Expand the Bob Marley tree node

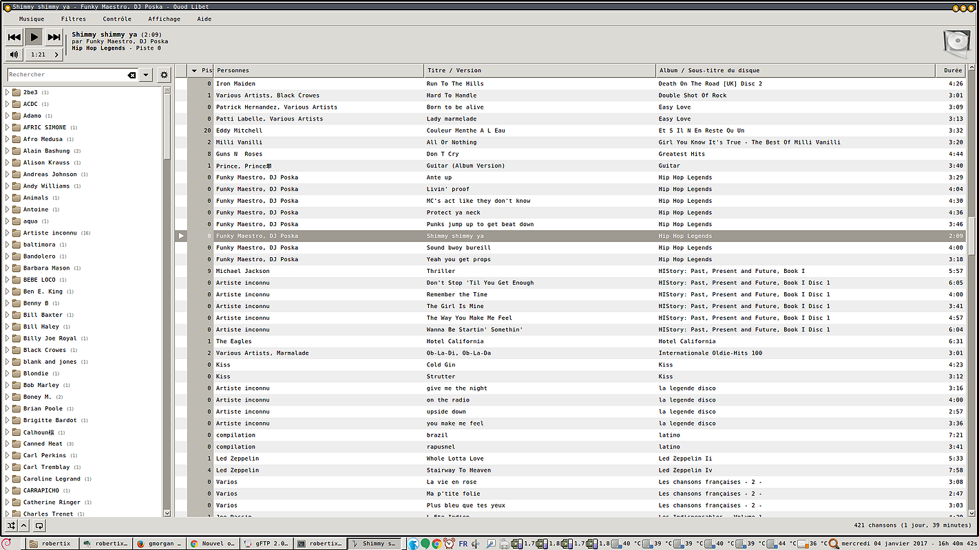(8, 385)
